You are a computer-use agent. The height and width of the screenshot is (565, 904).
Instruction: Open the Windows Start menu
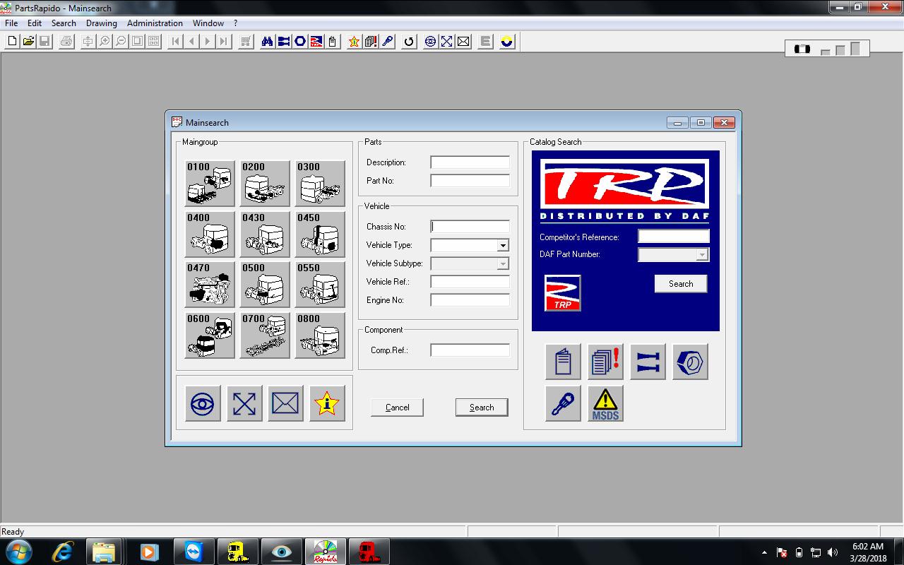18,552
